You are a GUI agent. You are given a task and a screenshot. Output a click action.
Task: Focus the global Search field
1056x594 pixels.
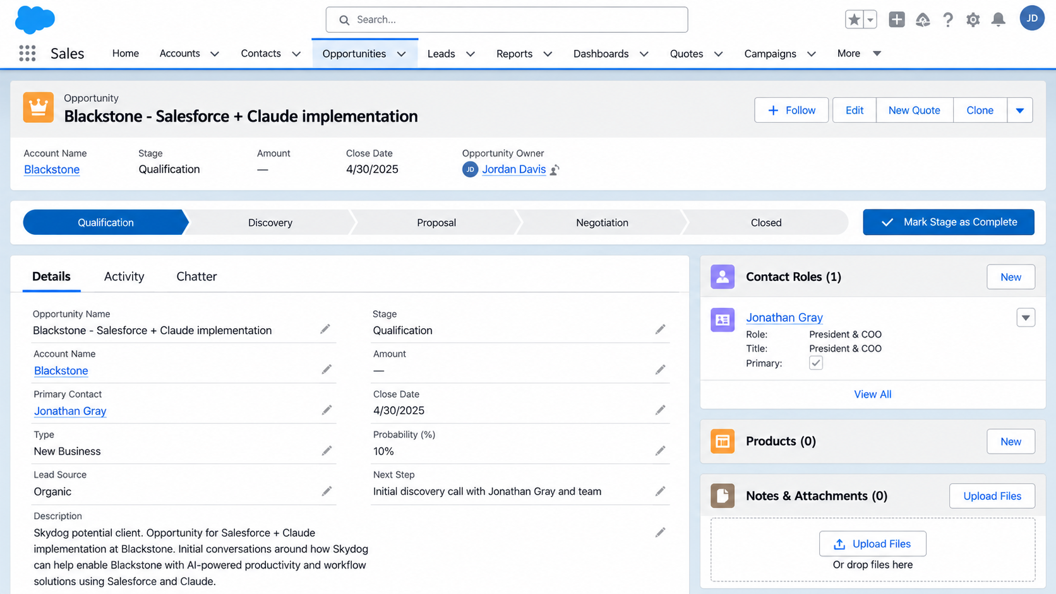tap(507, 20)
